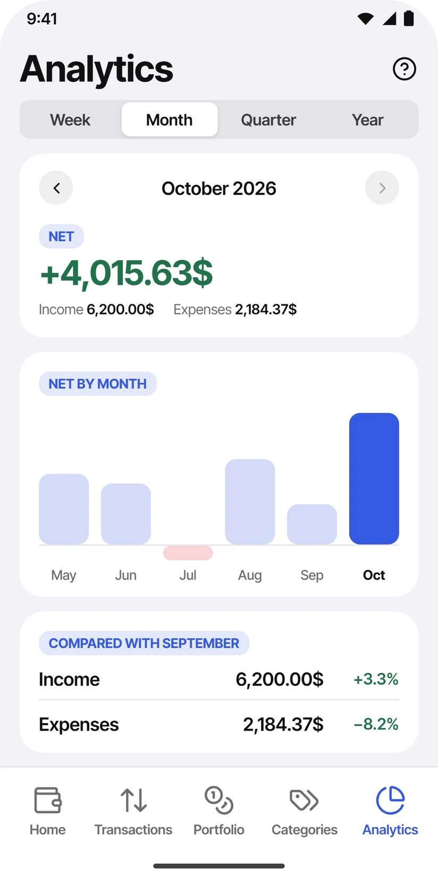Go to next month with right chevron

382,188
